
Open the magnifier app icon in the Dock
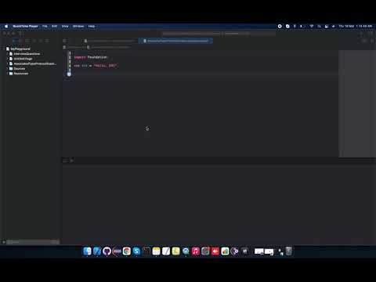pyautogui.click(x=186, y=251)
